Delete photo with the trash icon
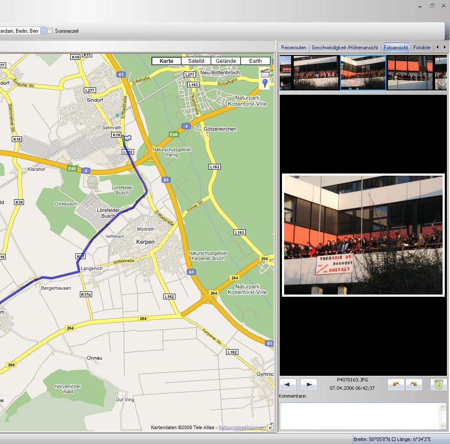The image size is (450, 444). pyautogui.click(x=439, y=385)
